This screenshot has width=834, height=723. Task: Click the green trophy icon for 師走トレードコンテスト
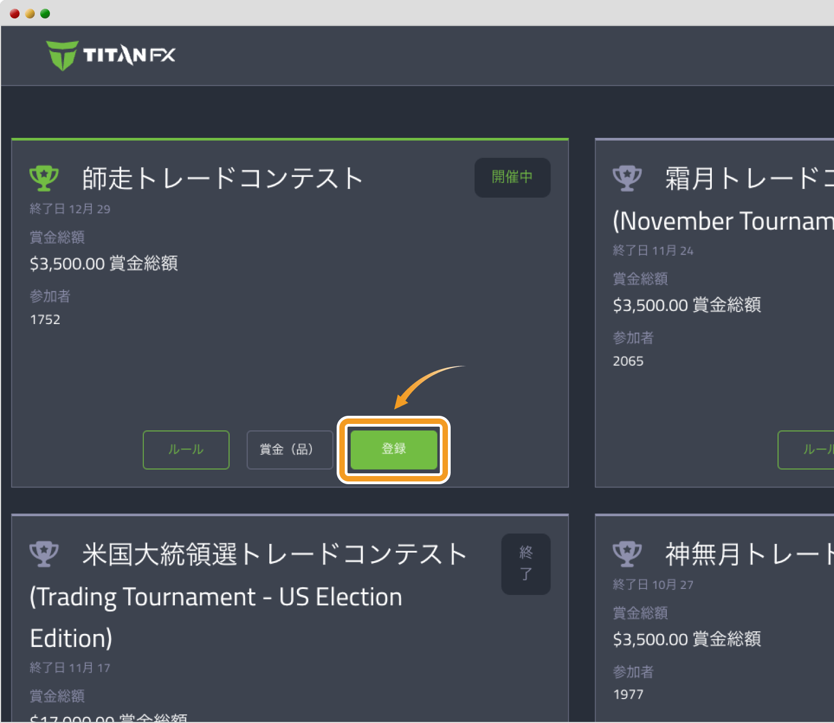44,178
